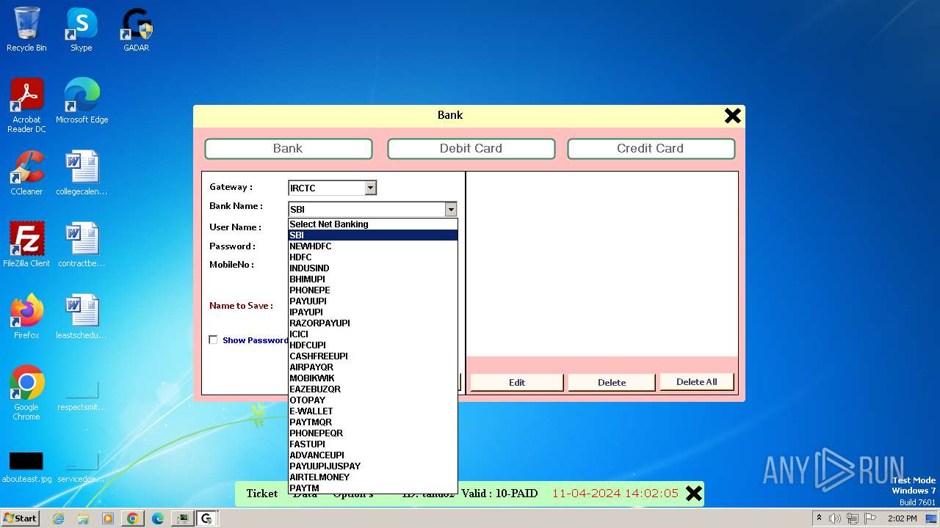This screenshot has height=528, width=940.
Task: Switch to the Bank tab
Action: click(x=288, y=148)
